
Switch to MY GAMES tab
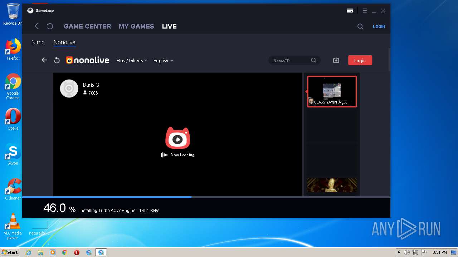tap(136, 26)
